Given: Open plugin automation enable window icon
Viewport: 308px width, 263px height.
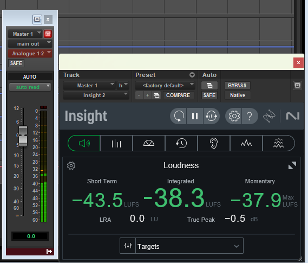Looking at the screenshot, I should [x=209, y=86].
